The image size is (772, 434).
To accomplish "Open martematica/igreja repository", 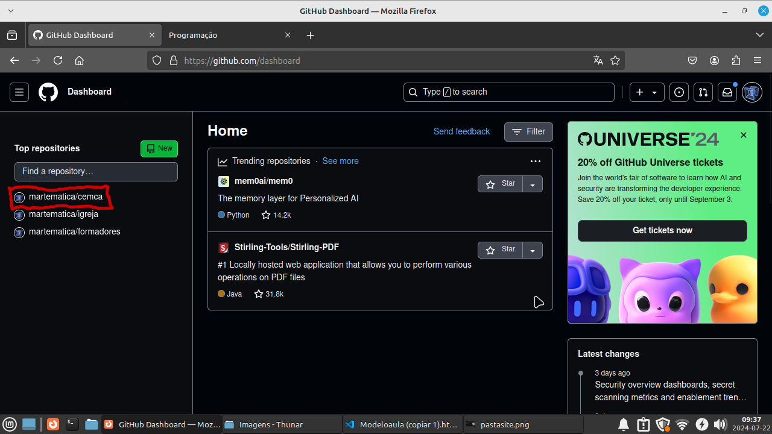I will click(x=63, y=214).
